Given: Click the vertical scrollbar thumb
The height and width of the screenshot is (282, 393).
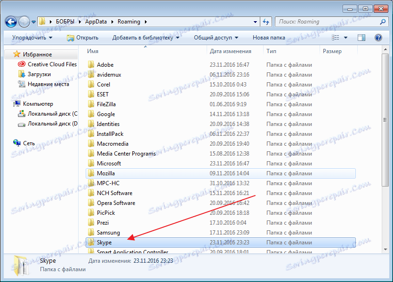Looking at the screenshot, I should [x=385, y=120].
